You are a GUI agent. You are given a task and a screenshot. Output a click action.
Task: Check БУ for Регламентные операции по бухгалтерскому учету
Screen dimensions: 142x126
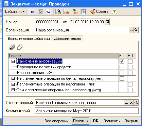(122, 78)
